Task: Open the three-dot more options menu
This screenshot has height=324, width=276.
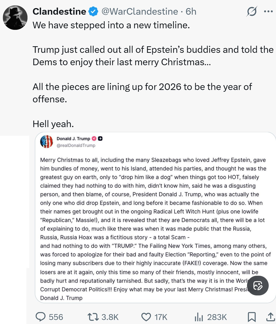Action: coord(268,12)
